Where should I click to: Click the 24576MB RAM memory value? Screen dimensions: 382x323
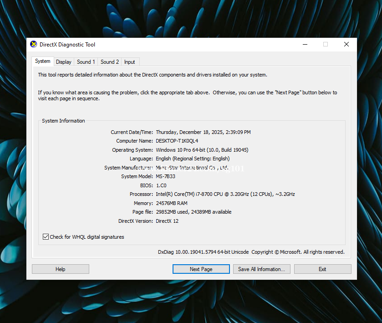coord(171,203)
